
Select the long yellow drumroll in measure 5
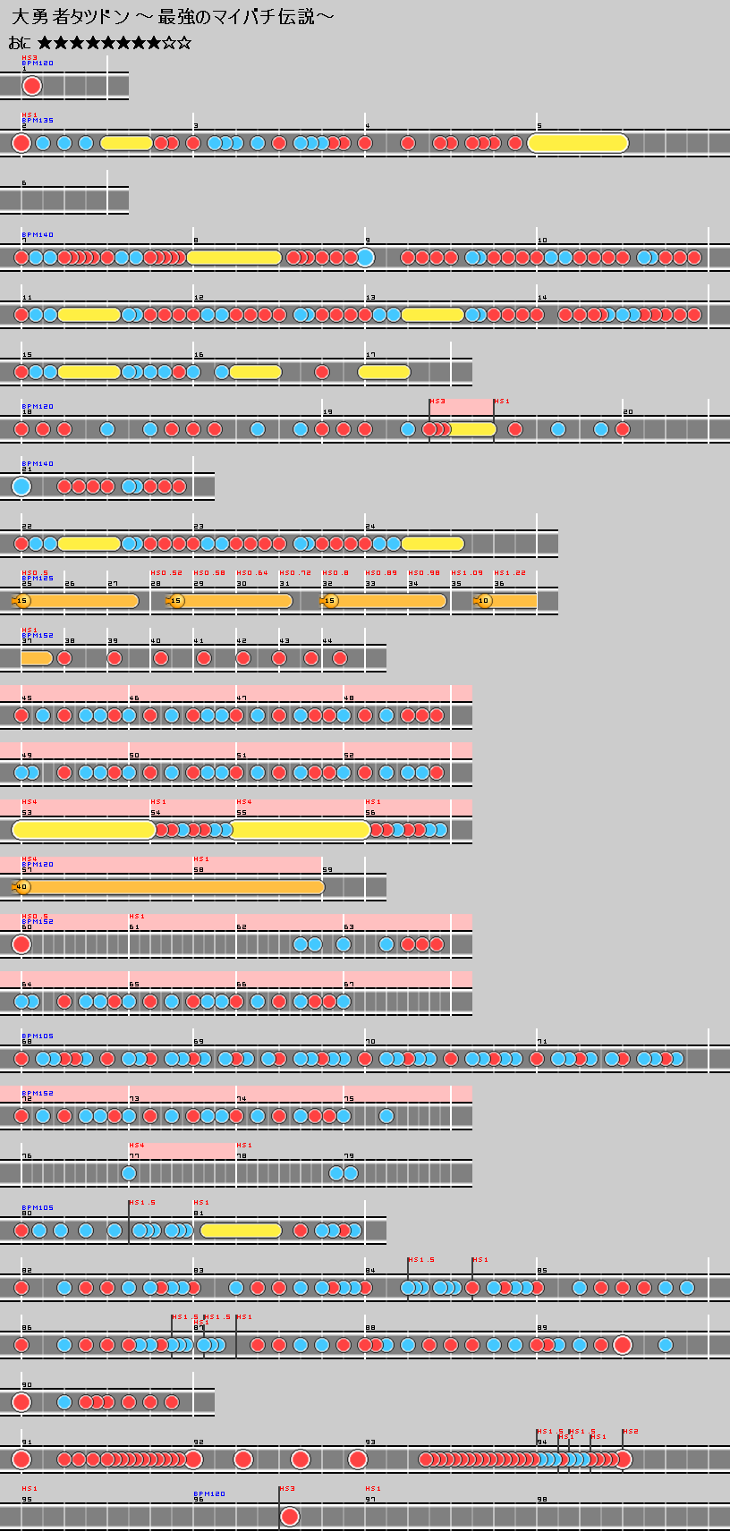tap(578, 143)
